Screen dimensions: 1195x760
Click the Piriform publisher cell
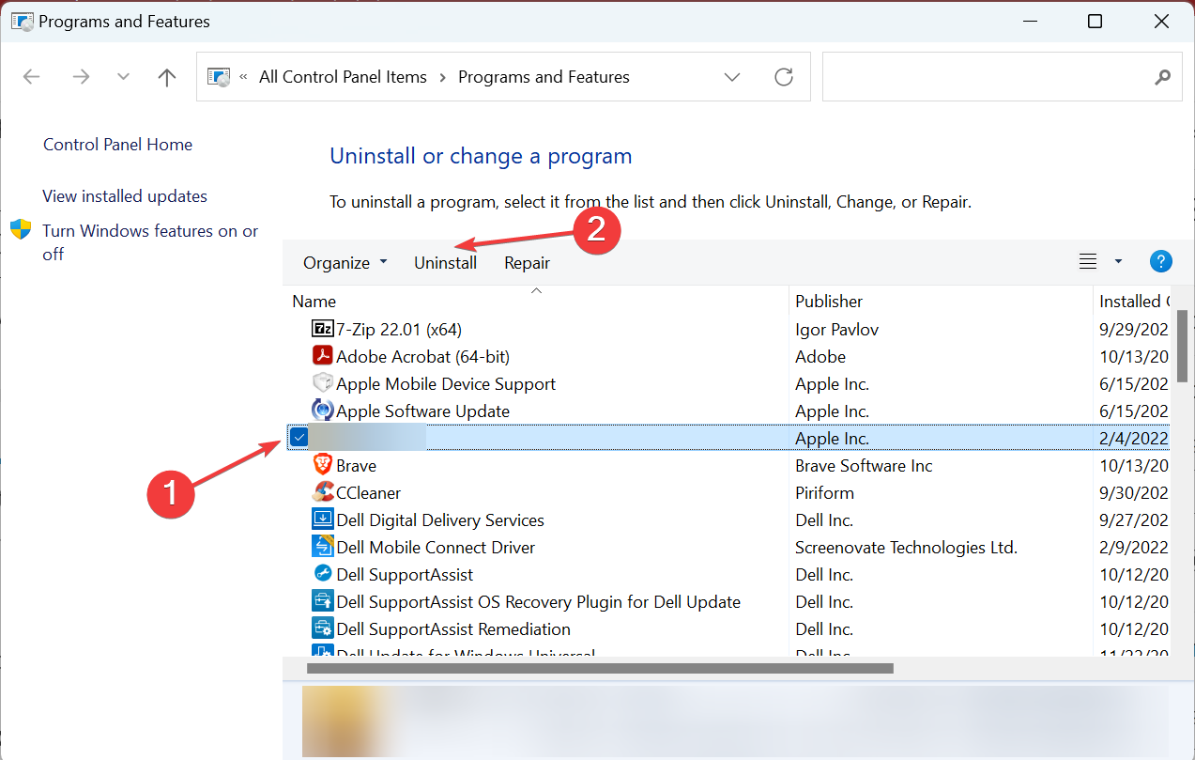tap(825, 492)
